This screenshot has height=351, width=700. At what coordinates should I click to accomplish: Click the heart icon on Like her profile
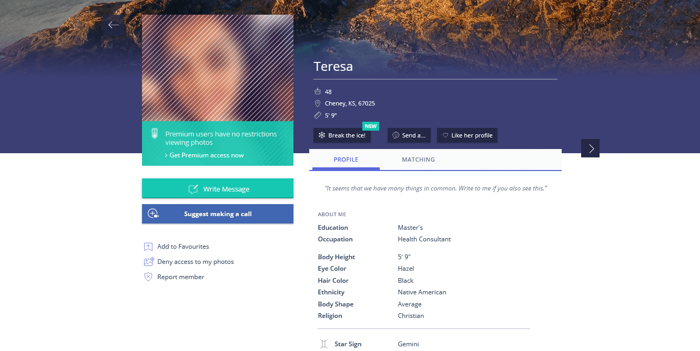[445, 135]
